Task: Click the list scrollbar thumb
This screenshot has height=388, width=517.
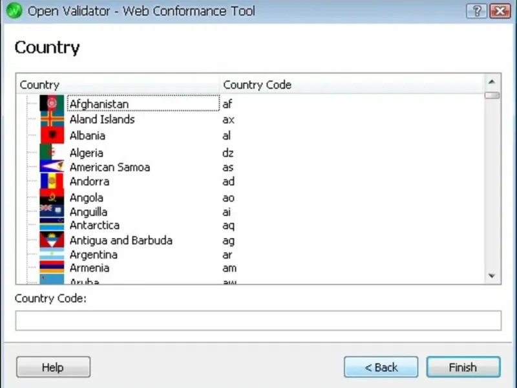Action: 492,95
